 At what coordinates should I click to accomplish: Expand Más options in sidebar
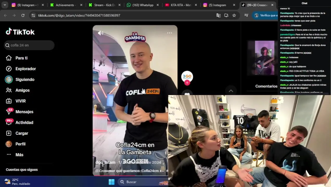coord(15,155)
